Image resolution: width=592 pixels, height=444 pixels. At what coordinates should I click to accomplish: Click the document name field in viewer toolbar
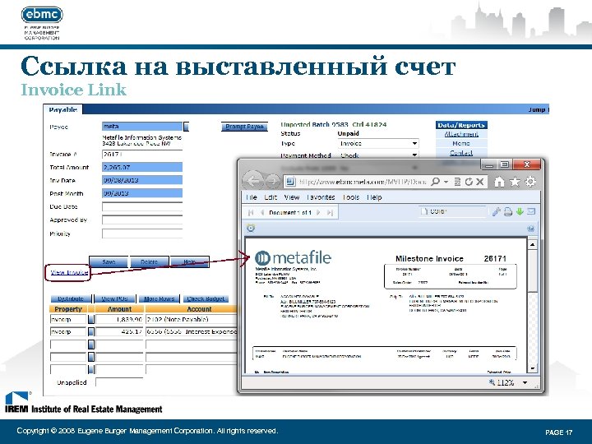click(453, 211)
